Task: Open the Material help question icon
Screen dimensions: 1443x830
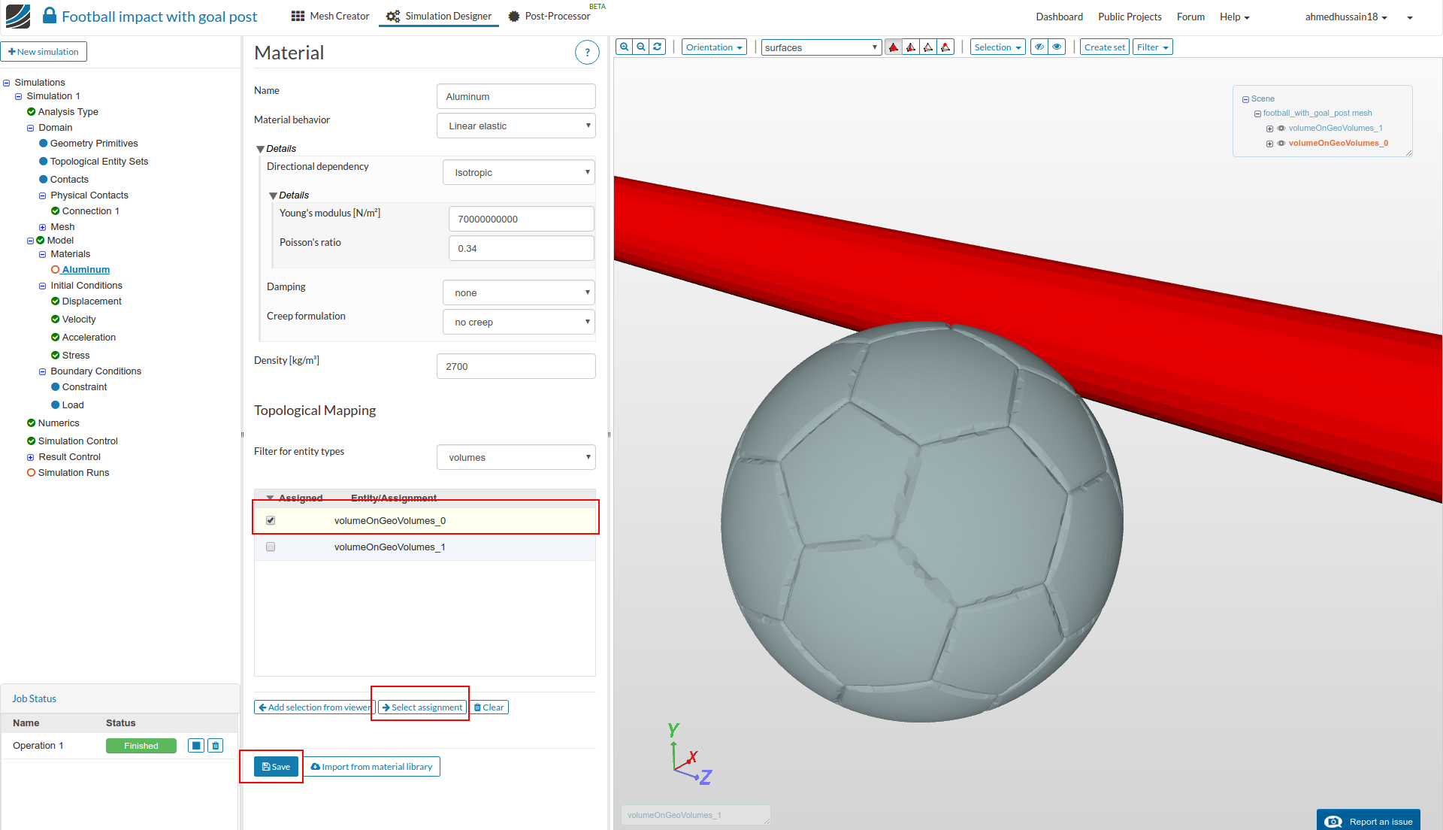Action: (x=587, y=53)
